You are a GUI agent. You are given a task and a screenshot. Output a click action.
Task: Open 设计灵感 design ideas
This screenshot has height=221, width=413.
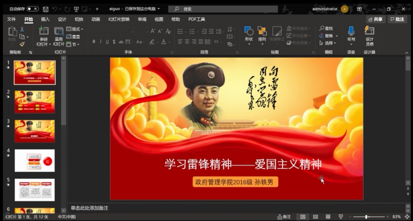[369, 36]
